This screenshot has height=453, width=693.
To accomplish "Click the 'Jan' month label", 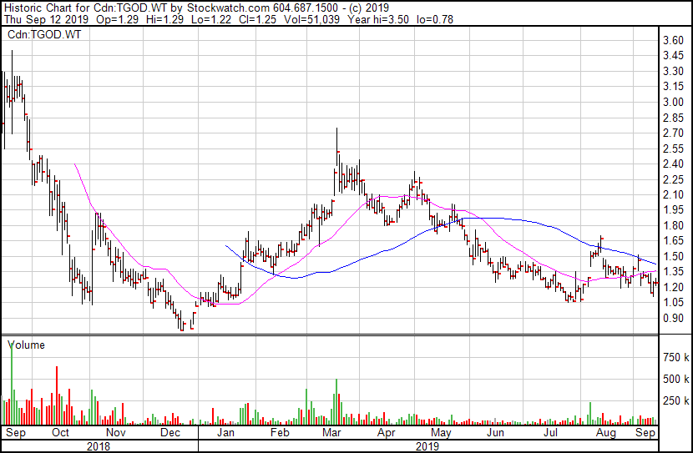I will (225, 433).
